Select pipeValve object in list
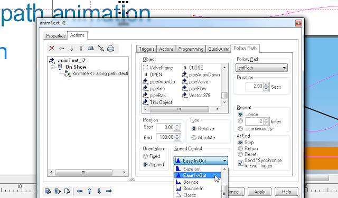 pyautogui.click(x=195, y=82)
